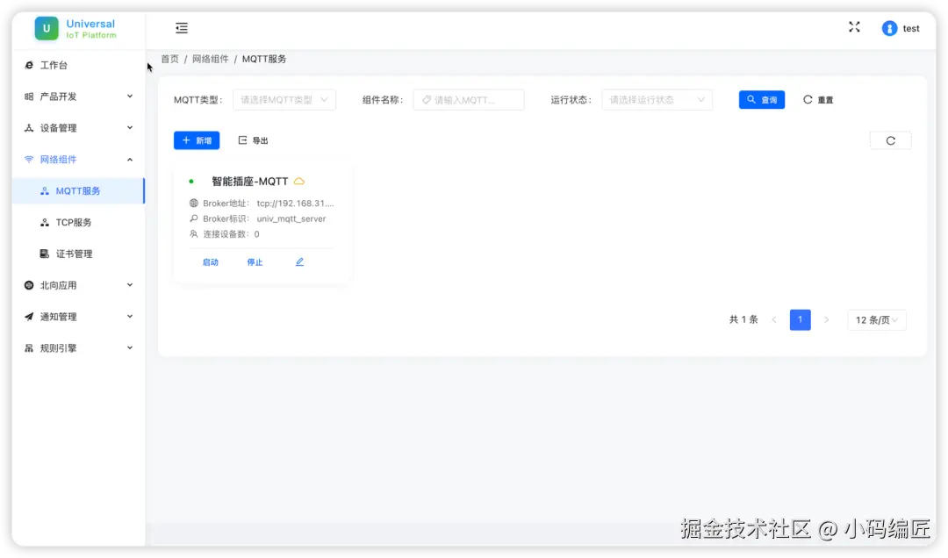Screen dimensions: 948x558
Task: Click the MQTT服务 breadcrumb text
Action: [264, 60]
